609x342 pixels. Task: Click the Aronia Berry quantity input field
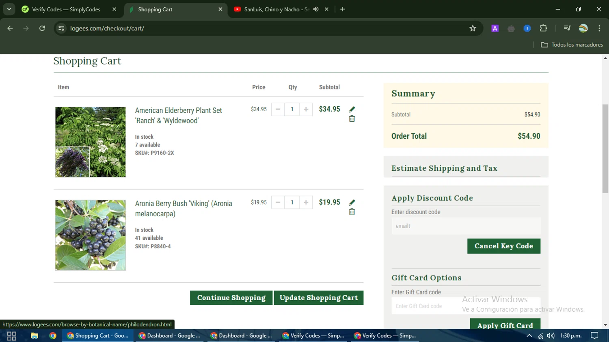coord(292,202)
